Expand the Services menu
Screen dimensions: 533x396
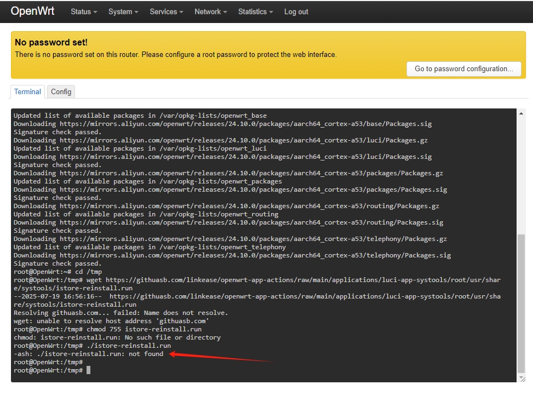pos(167,12)
